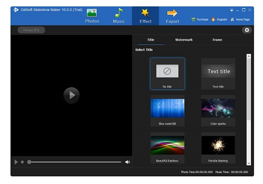Click the seek slider handle
263x184 pixels.
coord(29,162)
